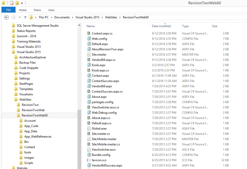This screenshot has height=169, width=247.
Task: Click the fonts folder icon in tree
Action: tap(21, 152)
